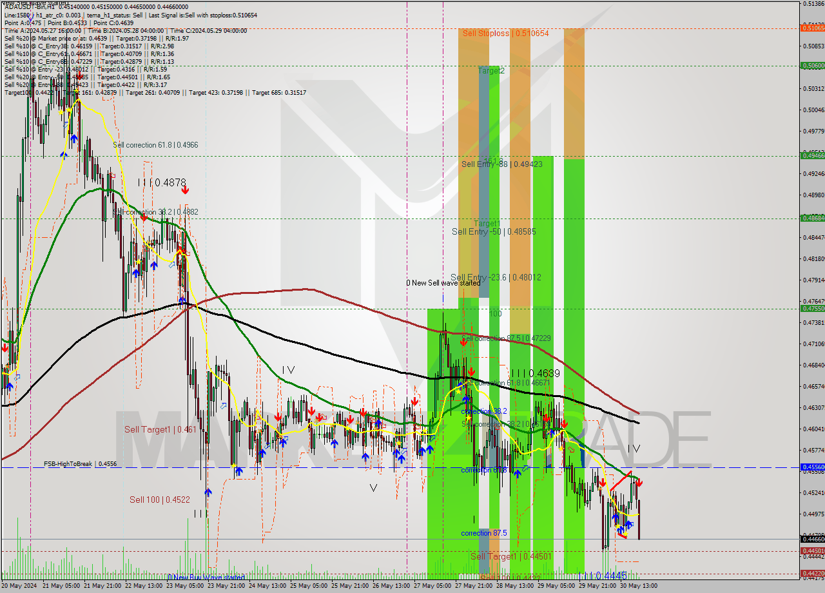The image size is (825, 593).
Task: Select the '30 May 13:00' time axis label
Action: click(x=638, y=585)
